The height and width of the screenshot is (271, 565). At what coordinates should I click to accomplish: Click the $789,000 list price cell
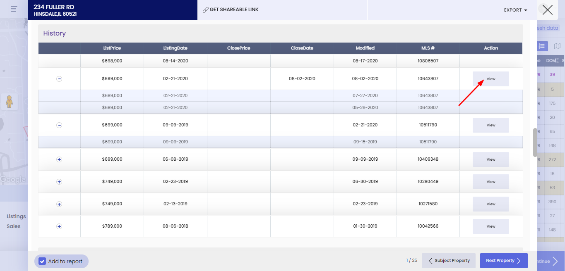pos(112,226)
